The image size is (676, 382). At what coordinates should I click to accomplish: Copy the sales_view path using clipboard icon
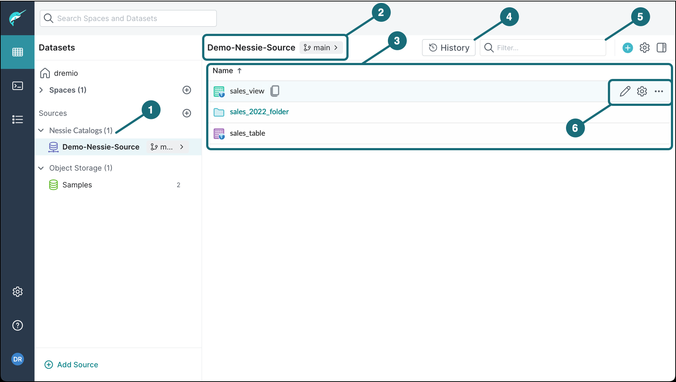click(x=275, y=91)
